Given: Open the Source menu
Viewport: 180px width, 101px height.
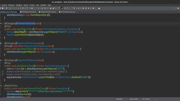Looking at the screenshot, I should pos(4,5).
